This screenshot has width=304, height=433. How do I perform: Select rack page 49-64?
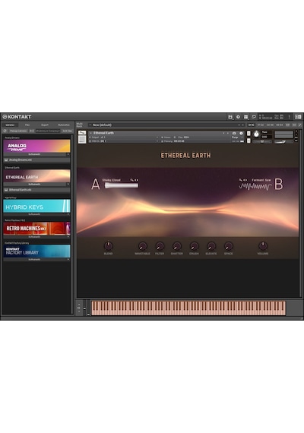tap(280, 125)
